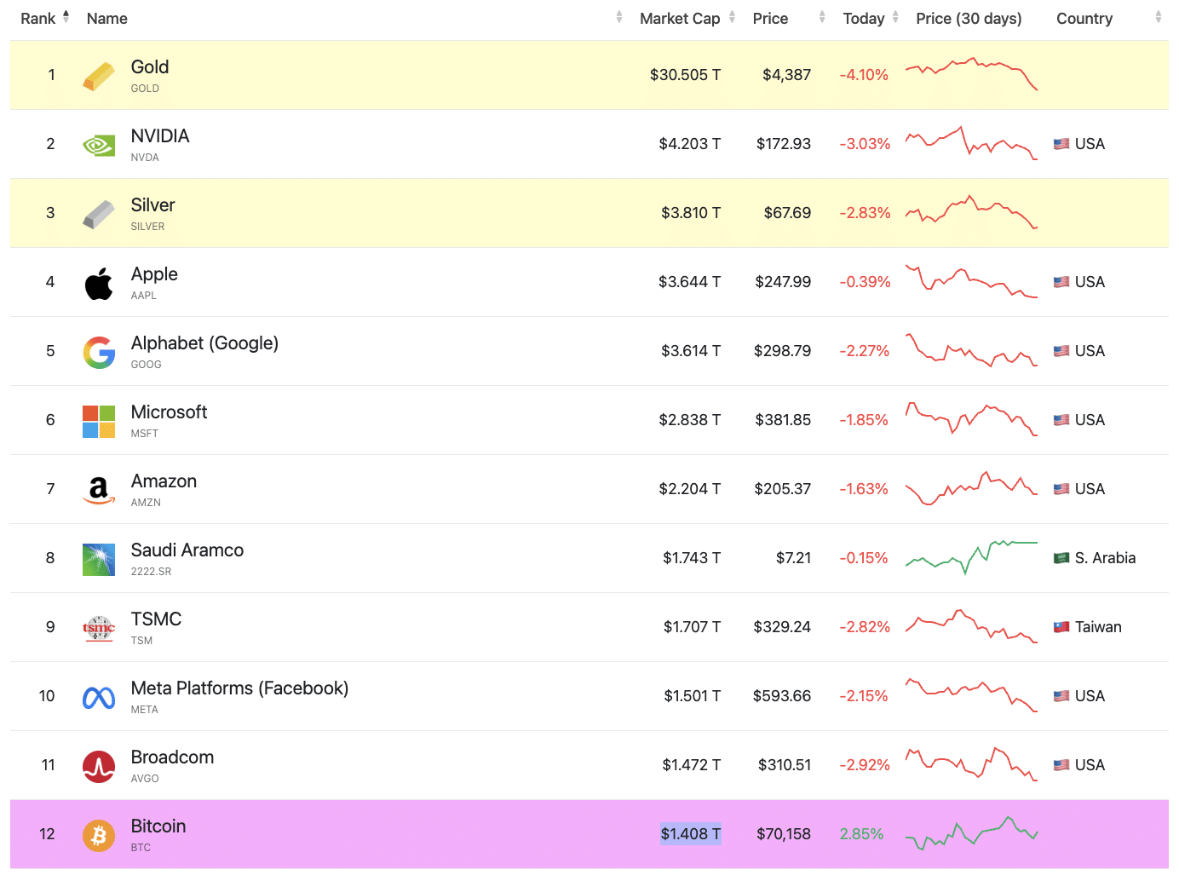Click the Amazon logo icon
The height and width of the screenshot is (881, 1179).
[99, 490]
